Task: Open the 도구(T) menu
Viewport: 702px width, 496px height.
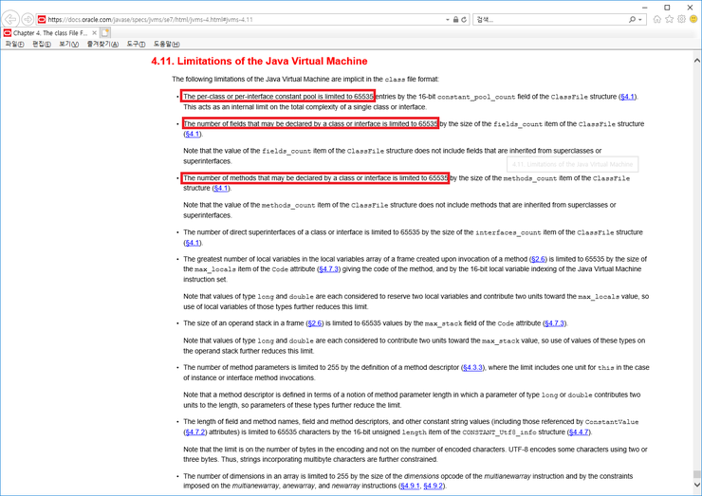Action: (136, 44)
